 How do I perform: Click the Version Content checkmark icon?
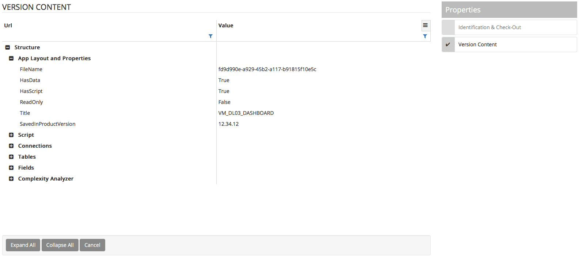point(448,44)
